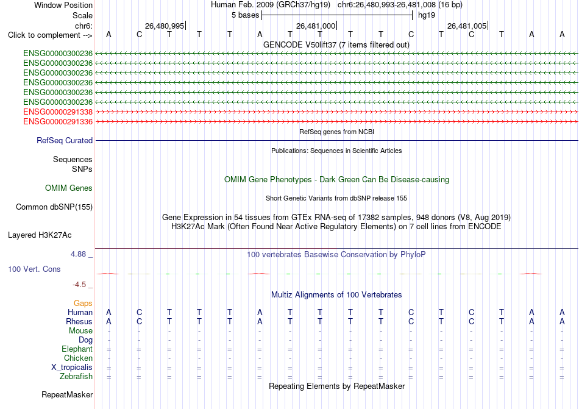Open the ENSG00000291336 gene label
This screenshot has width=579, height=409.
(x=58, y=121)
